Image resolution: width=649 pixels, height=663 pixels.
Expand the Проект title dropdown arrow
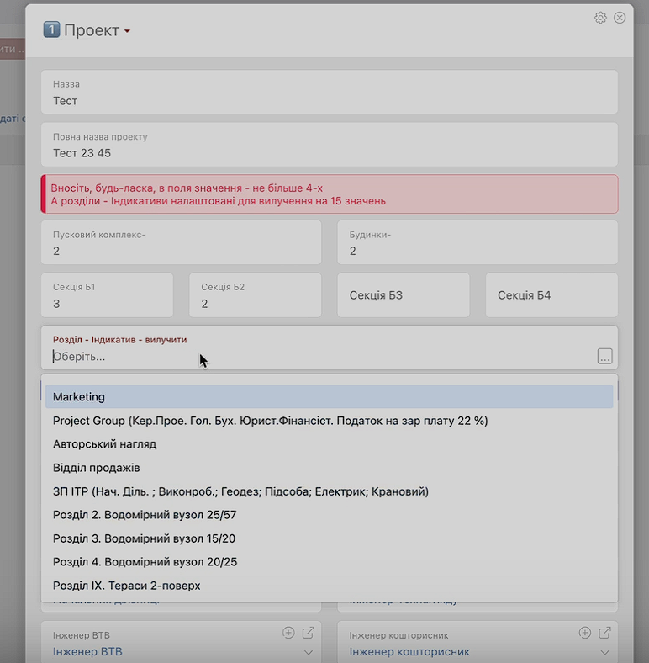[127, 32]
